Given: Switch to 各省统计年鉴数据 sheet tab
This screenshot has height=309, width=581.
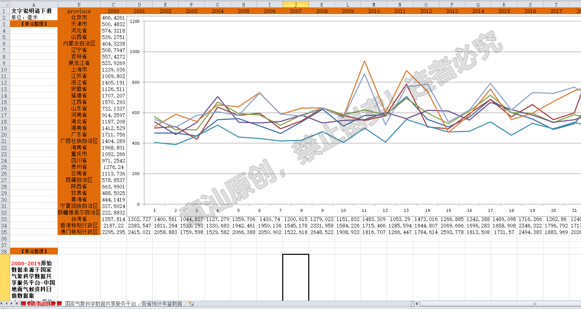Looking at the screenshot, I should point(162,304).
